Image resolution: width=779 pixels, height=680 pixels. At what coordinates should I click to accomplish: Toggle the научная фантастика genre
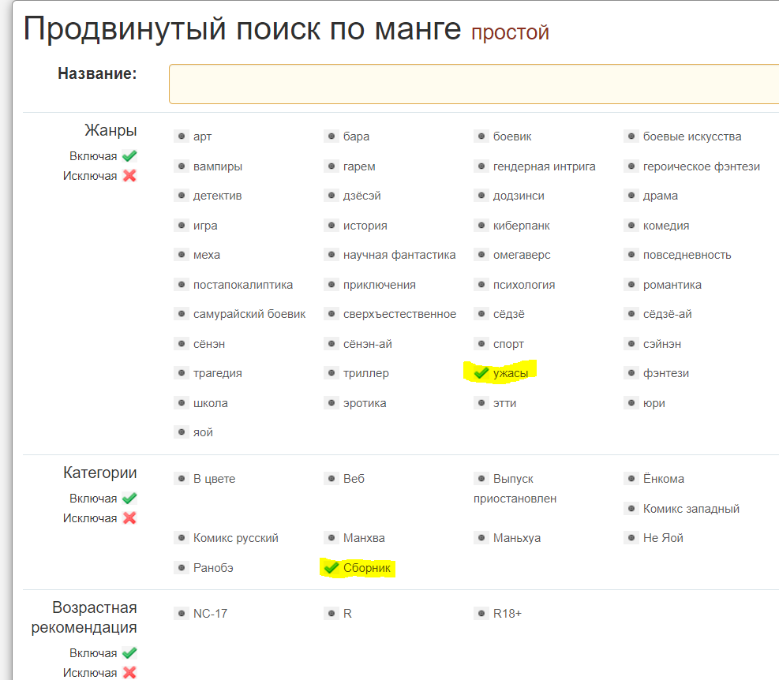point(399,255)
